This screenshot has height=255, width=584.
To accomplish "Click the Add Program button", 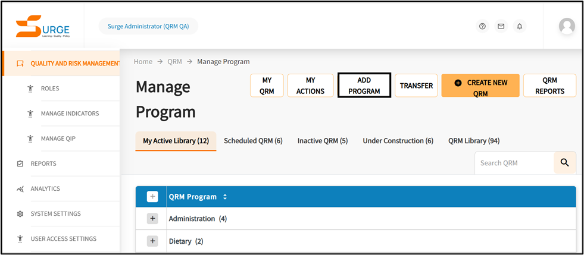I will click(364, 86).
